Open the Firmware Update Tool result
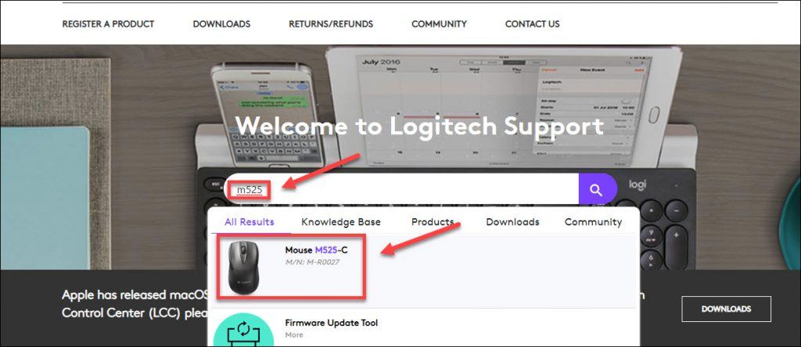801x347 pixels. pos(332,323)
